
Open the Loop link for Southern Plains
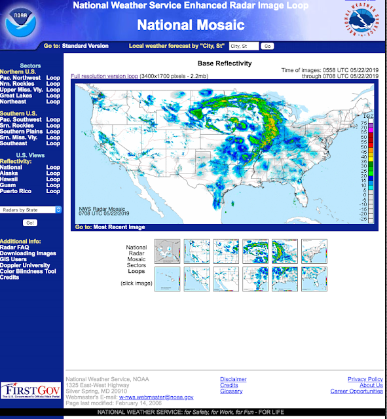pyautogui.click(x=53, y=132)
